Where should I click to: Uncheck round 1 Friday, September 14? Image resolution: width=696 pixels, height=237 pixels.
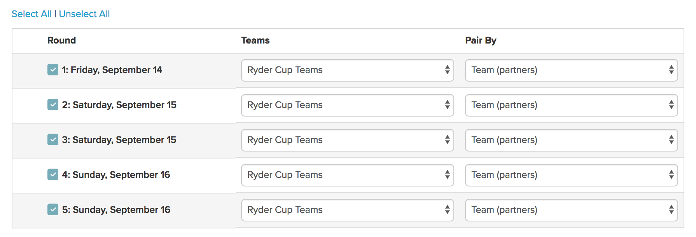coord(53,70)
